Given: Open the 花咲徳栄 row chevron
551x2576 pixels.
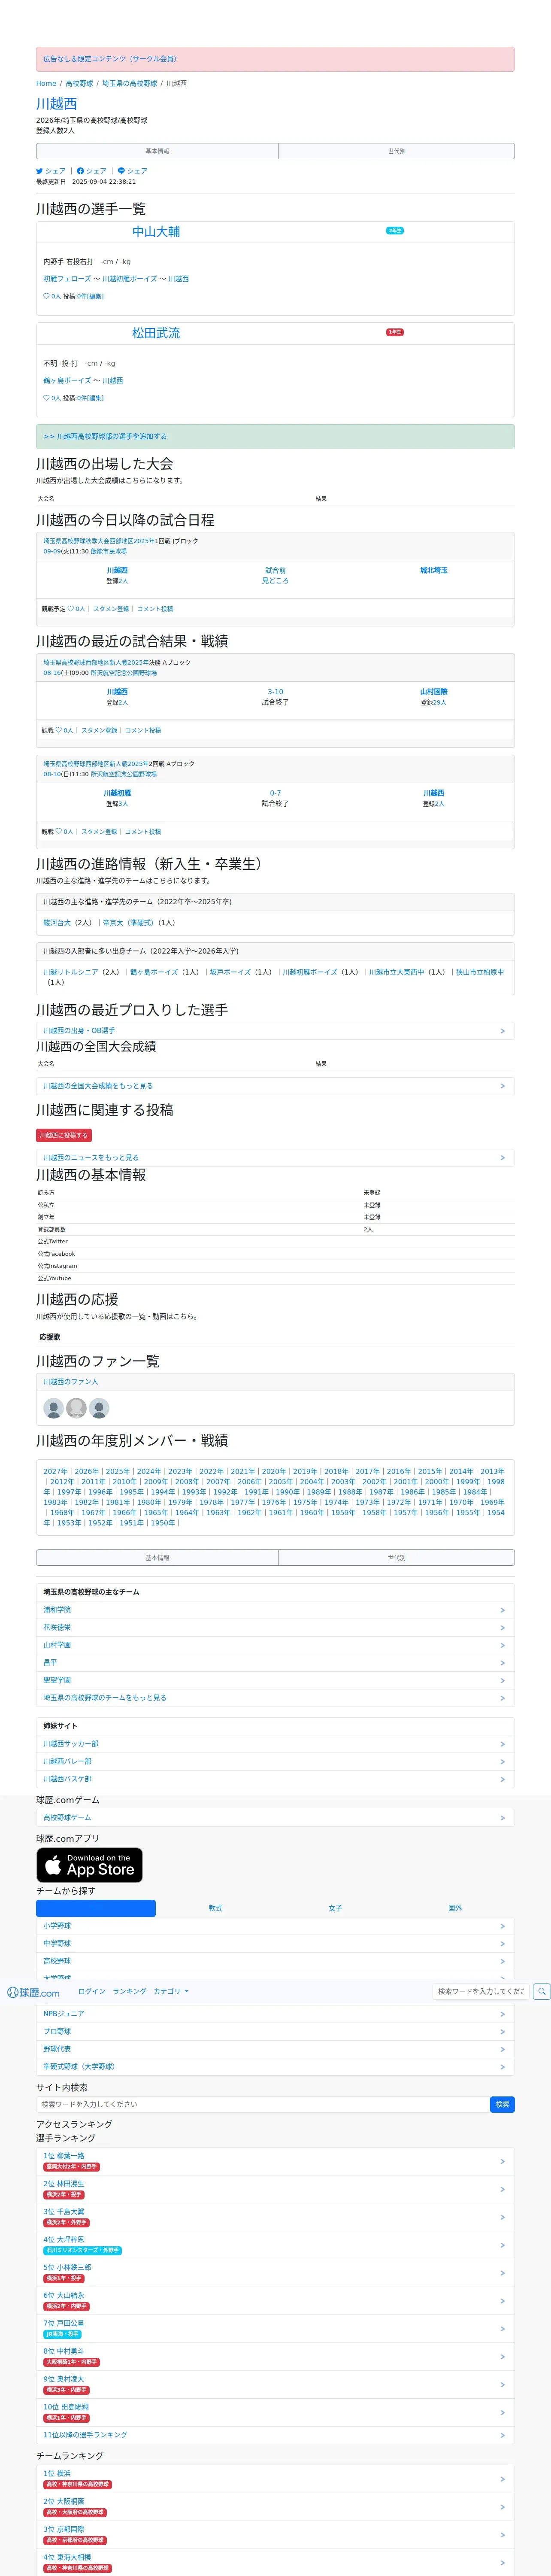Looking at the screenshot, I should point(503,1628).
